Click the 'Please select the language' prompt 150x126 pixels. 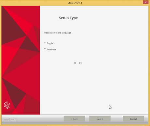(58, 33)
